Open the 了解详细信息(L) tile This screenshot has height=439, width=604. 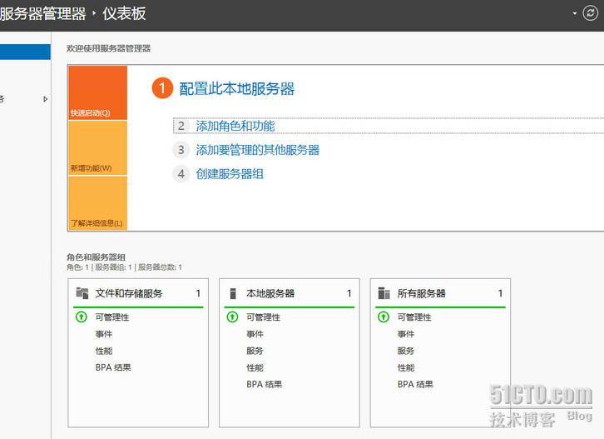(x=97, y=202)
